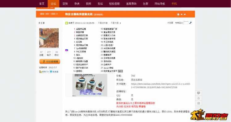This screenshot has height=122, width=231.
Task: Open the 论坛 tab in navigation
Action: 53,4
